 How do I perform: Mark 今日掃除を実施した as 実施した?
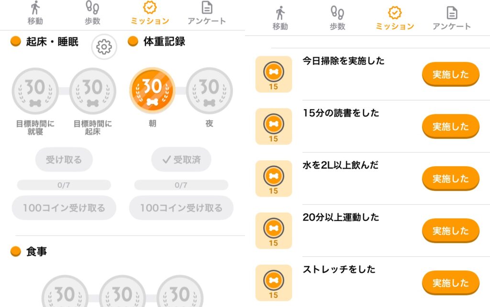tap(451, 74)
